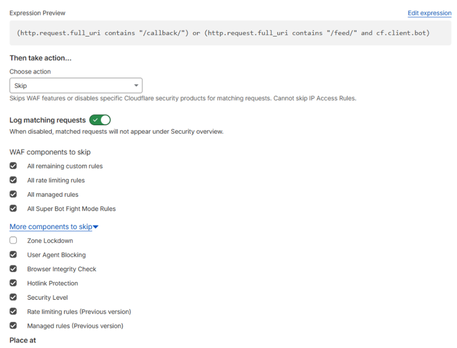The image size is (457, 348).
Task: Uncheck All rate limiting rules
Action: click(13, 180)
